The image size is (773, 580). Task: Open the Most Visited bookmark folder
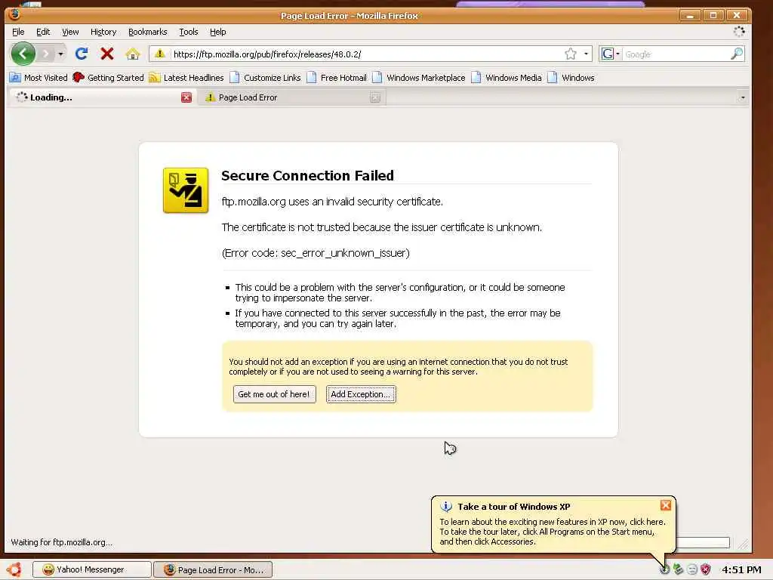(x=38, y=78)
